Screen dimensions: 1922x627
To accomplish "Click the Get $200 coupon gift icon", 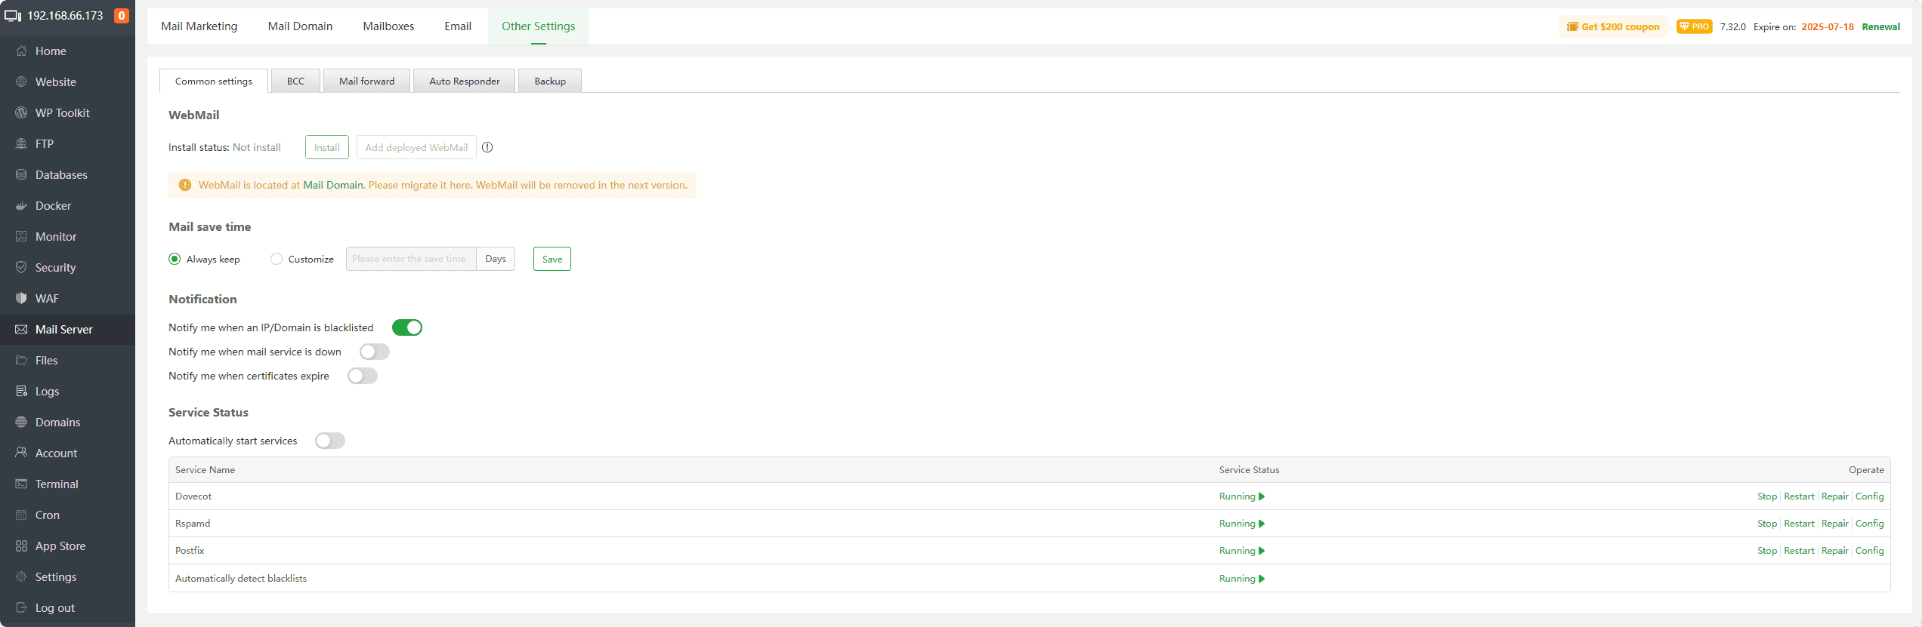I will coord(1572,26).
